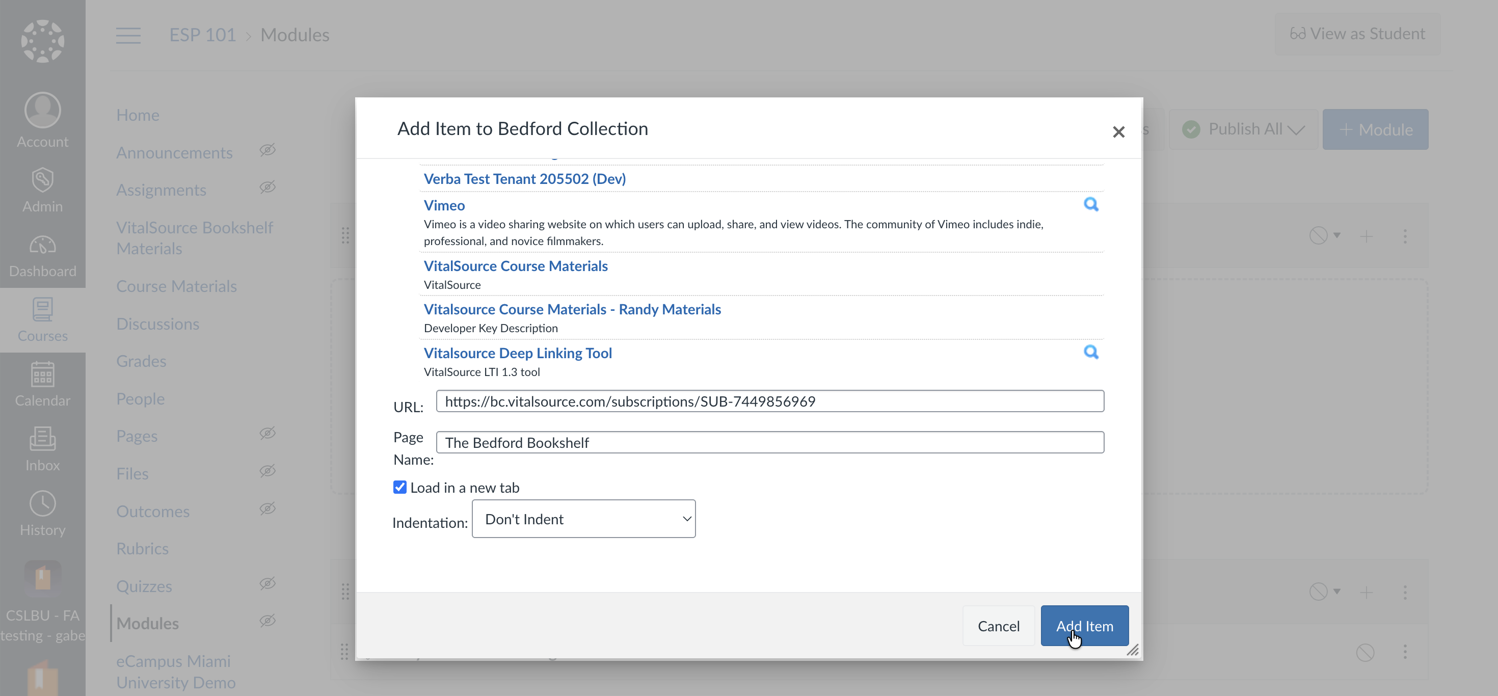Image resolution: width=1498 pixels, height=696 pixels.
Task: Open eCampus Miami University Demo link
Action: tap(176, 672)
